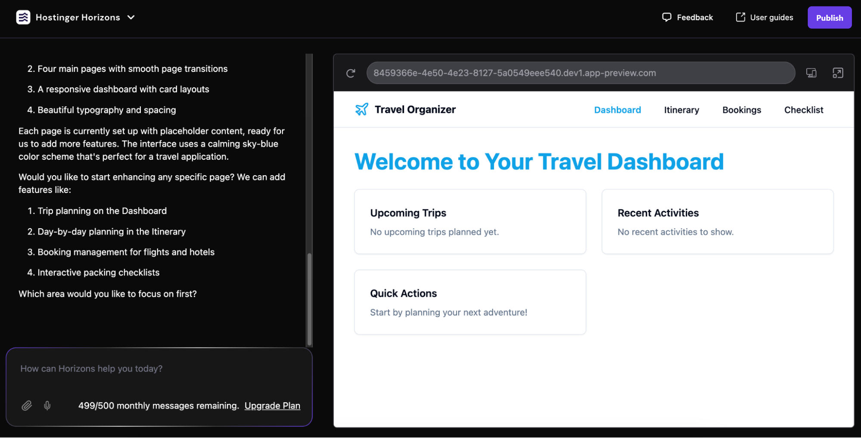Image resolution: width=861 pixels, height=438 pixels.
Task: Attach a file using the paperclip
Action: point(27,405)
